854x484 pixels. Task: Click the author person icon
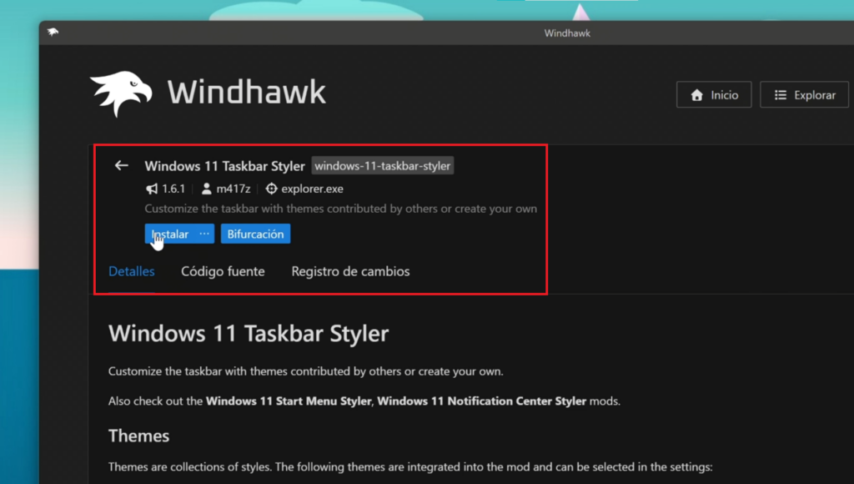tap(207, 189)
